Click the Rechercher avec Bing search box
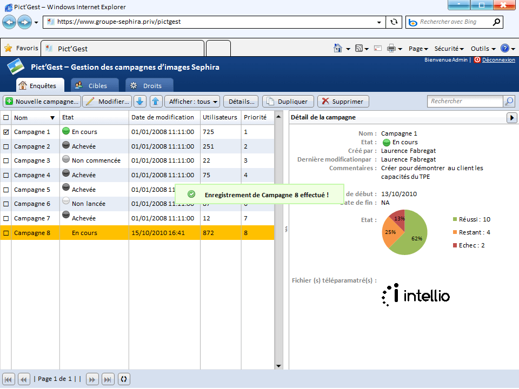Image resolution: width=519 pixels, height=389 pixels. [454, 22]
